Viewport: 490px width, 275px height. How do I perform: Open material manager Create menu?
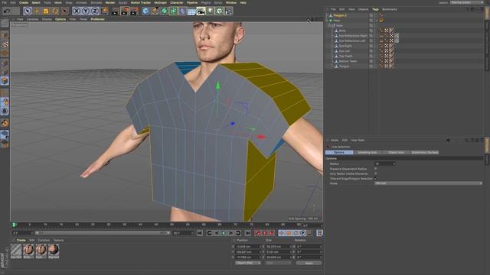pyautogui.click(x=21, y=241)
